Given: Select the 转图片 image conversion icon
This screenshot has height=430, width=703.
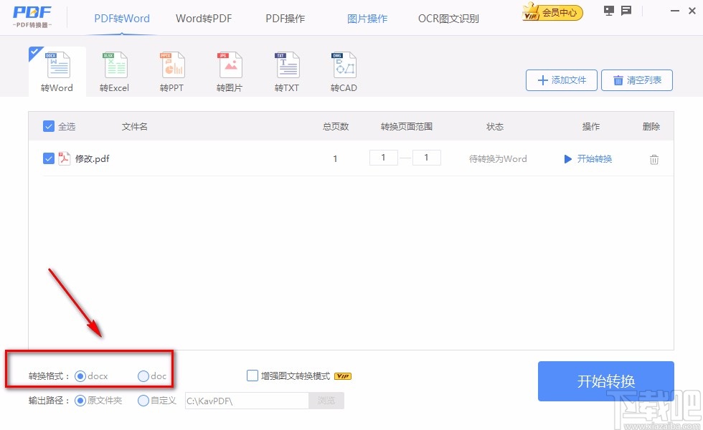Looking at the screenshot, I should (x=228, y=68).
